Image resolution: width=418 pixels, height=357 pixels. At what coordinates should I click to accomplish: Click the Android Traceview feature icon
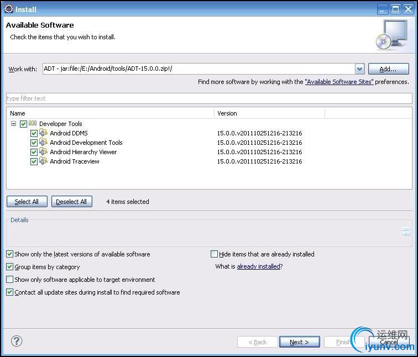[43, 161]
